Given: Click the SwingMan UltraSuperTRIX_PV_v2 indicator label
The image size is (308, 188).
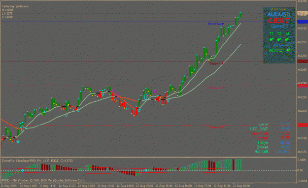Looking at the screenshot, I should (x=37, y=161).
